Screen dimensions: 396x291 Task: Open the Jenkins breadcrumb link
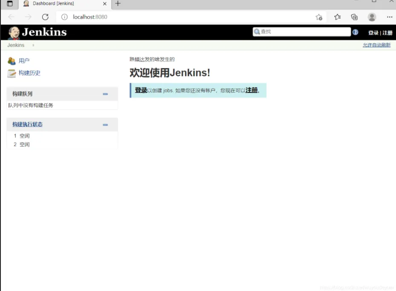(x=16, y=45)
